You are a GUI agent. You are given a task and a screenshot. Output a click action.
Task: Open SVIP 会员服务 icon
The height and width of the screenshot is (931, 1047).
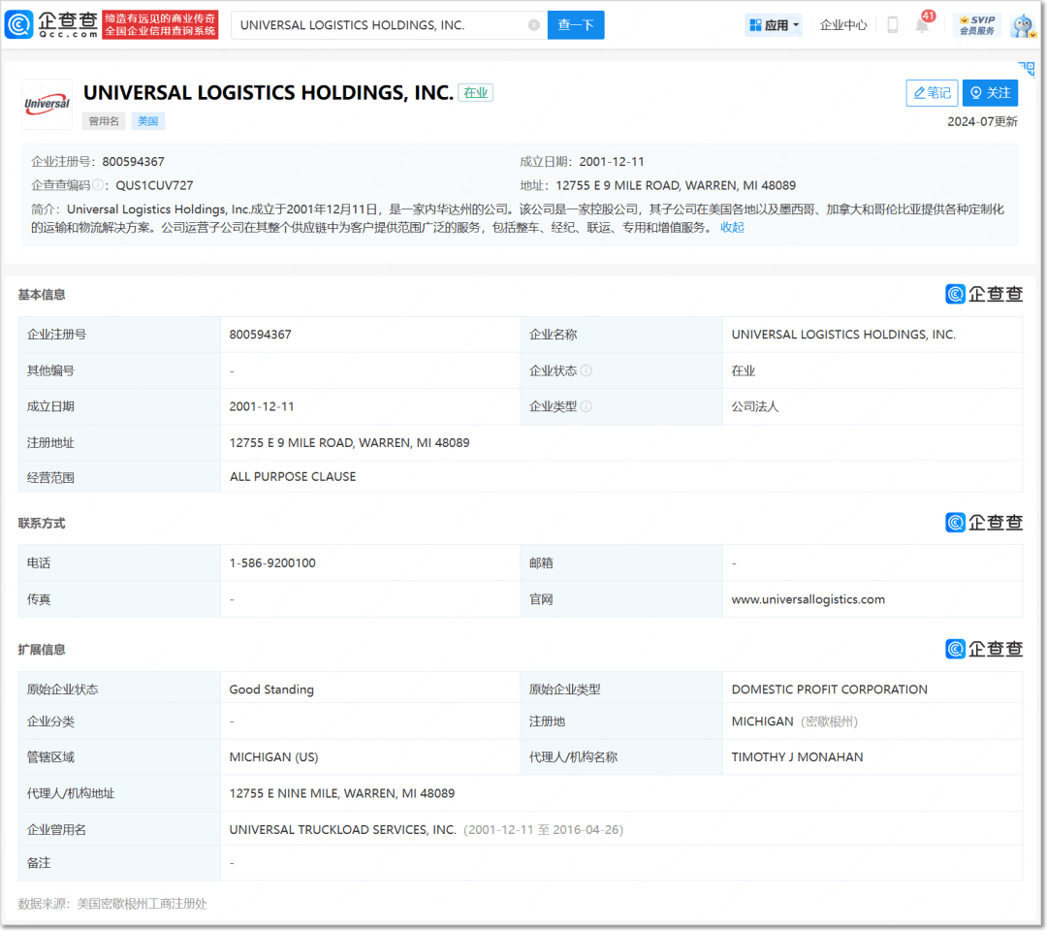977,25
